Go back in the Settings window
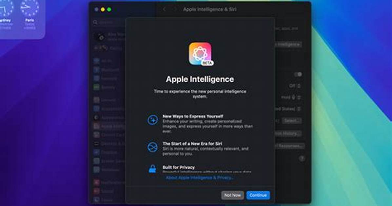Image resolution: width=392 pixels, height=206 pixels. coord(164,9)
